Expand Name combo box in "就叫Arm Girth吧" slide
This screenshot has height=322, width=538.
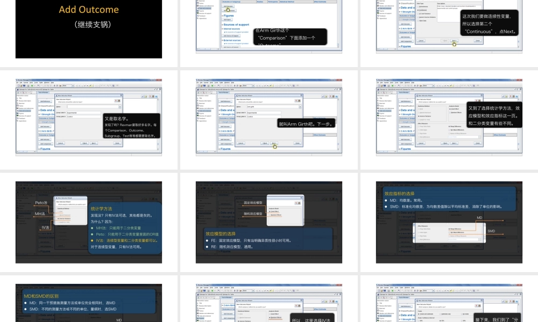point(300,106)
